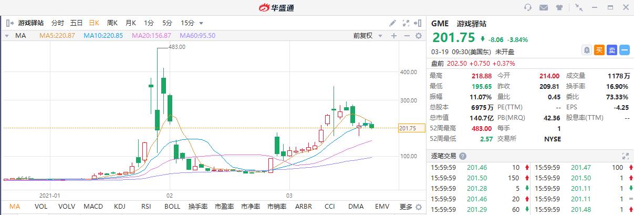Click 最高 value 218.88
This screenshot has width=634, height=215.
(x=482, y=76)
